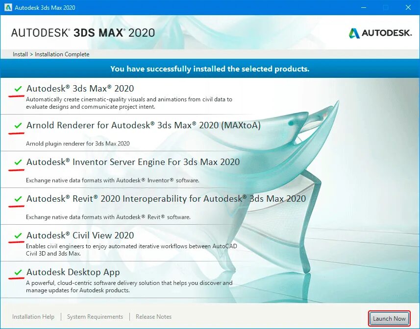Click the Autodesk logo in the top right
The height and width of the screenshot is (329, 420).
(x=380, y=34)
